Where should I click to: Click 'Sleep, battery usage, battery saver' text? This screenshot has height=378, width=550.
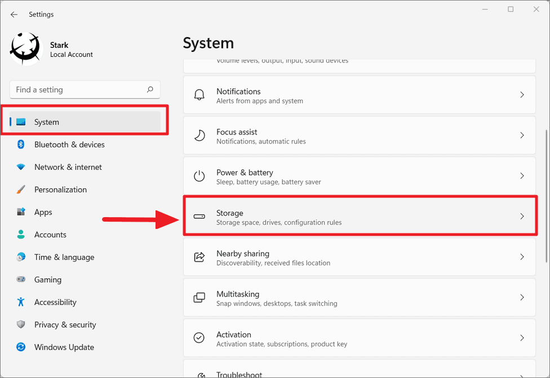click(269, 182)
